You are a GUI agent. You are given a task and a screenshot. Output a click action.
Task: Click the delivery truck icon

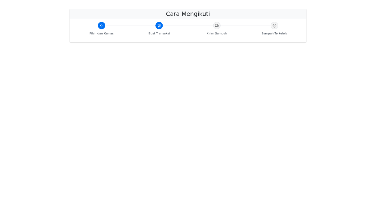[217, 26]
